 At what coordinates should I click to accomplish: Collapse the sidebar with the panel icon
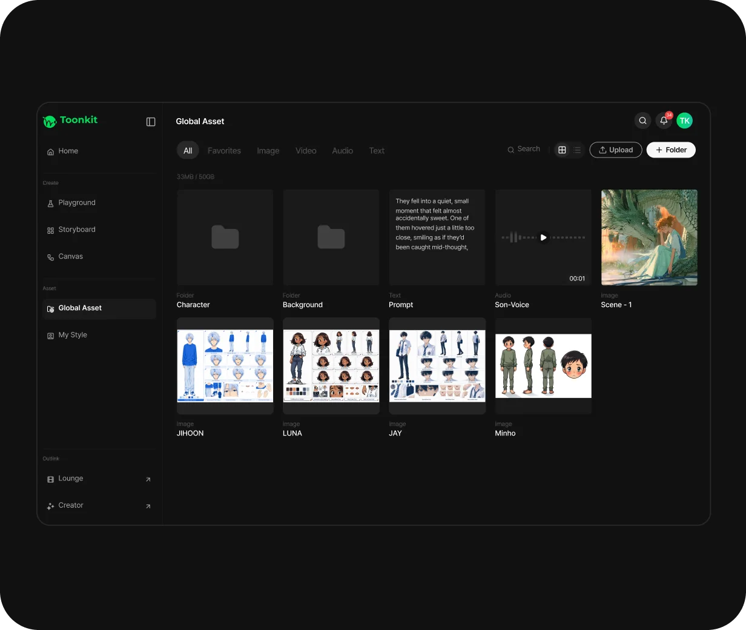[151, 122]
